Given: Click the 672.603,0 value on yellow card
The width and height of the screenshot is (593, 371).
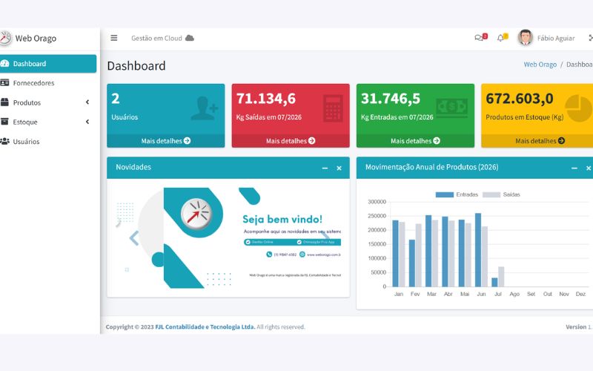Looking at the screenshot, I should (x=520, y=99).
